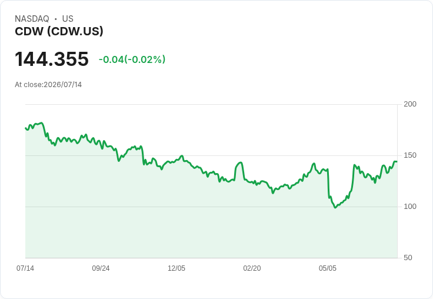Click the 12/05 x-axis date label
Viewport: 433px width, 299px height.
click(176, 268)
